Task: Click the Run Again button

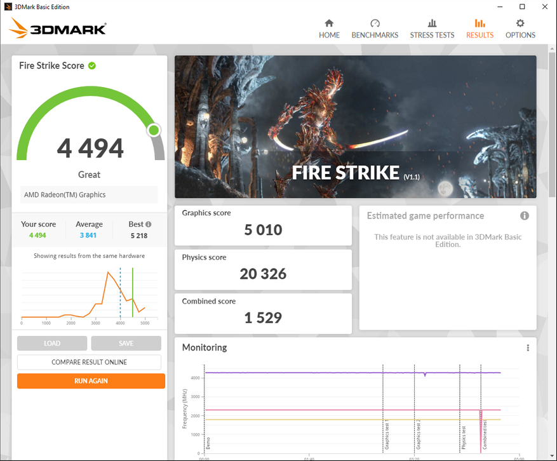Action: pos(91,381)
